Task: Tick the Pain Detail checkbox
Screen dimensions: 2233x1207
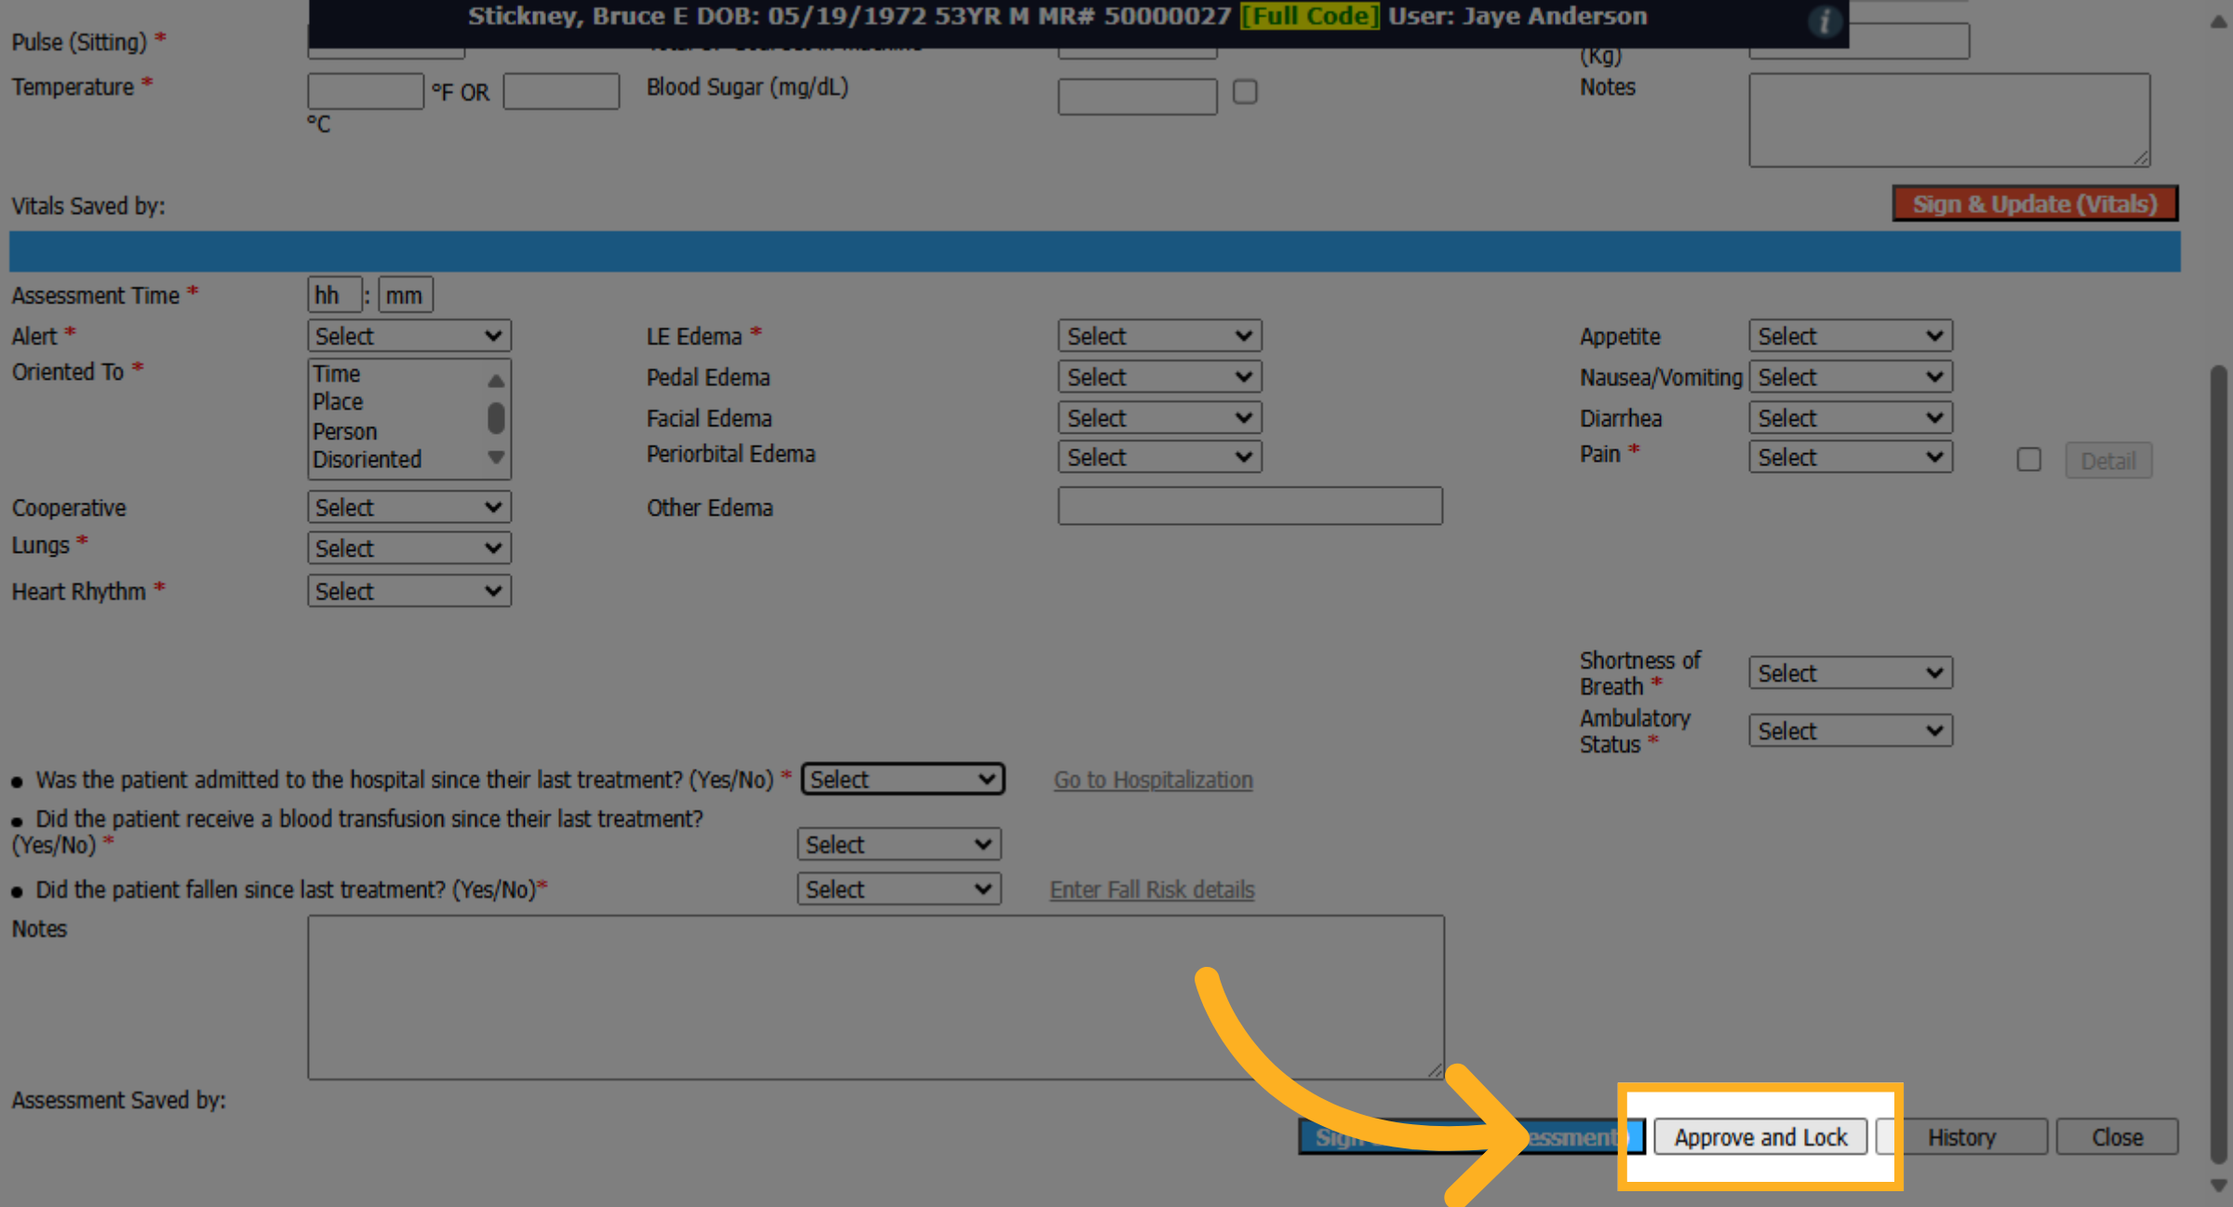Action: [2029, 460]
